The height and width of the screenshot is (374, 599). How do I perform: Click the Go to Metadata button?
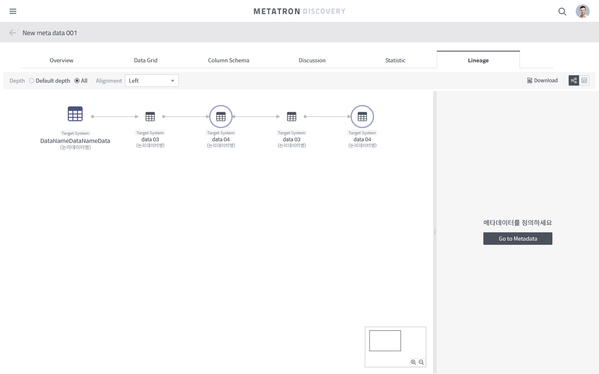[518, 239]
